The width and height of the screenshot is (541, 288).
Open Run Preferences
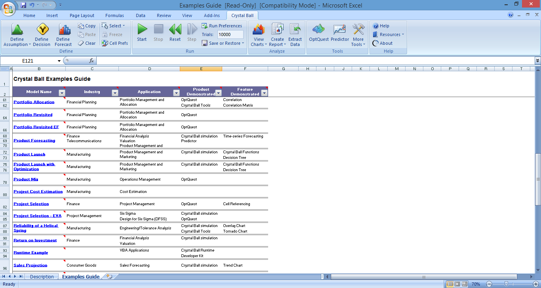[x=222, y=26]
